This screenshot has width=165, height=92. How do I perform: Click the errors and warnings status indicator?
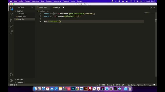tap(13, 85)
